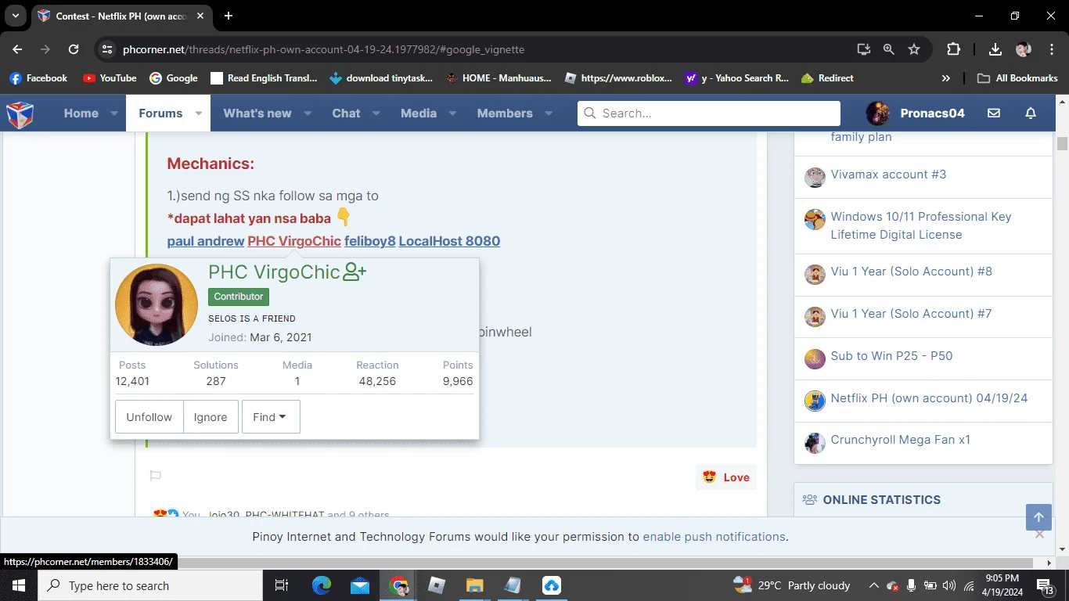Viewport: 1069px width, 601px height.
Task: Open the Pronacs04 account menu
Action: tap(916, 113)
